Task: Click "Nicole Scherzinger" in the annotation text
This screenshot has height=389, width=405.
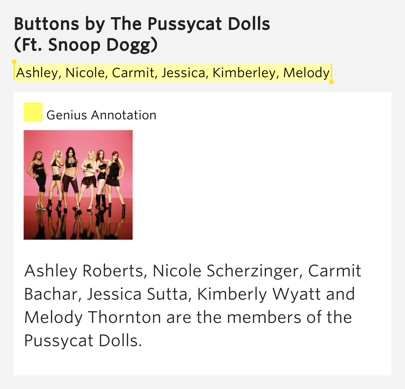Action: (226, 271)
